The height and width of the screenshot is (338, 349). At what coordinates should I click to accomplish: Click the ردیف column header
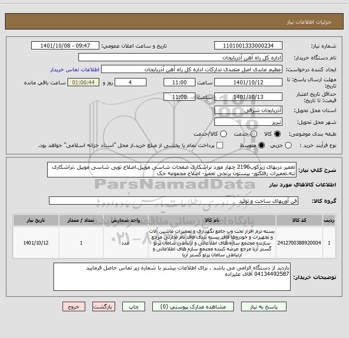click(329, 220)
